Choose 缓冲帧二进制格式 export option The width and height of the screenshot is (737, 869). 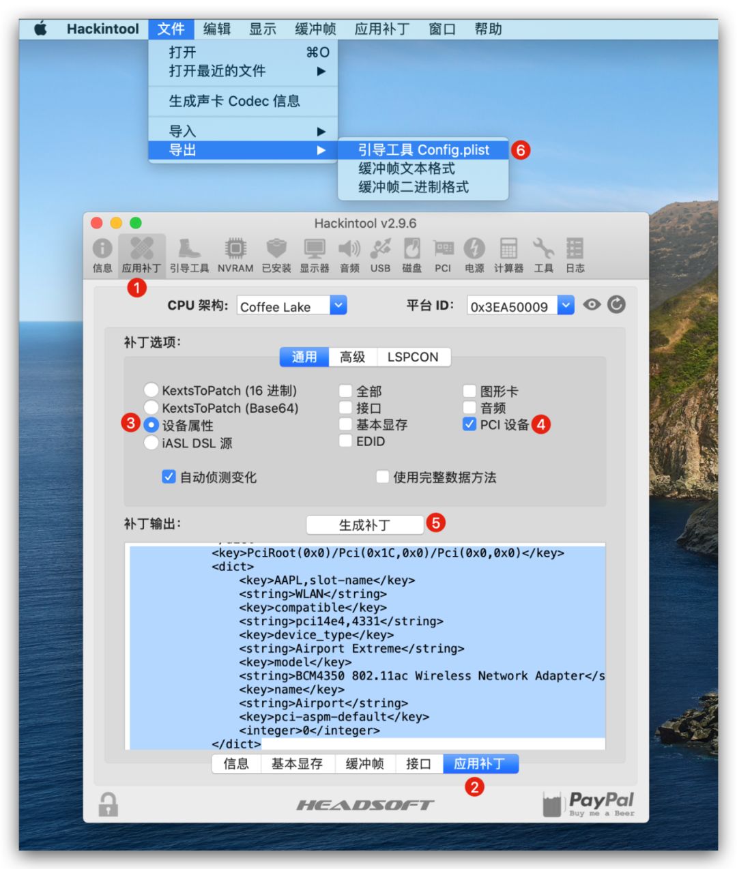coord(424,187)
